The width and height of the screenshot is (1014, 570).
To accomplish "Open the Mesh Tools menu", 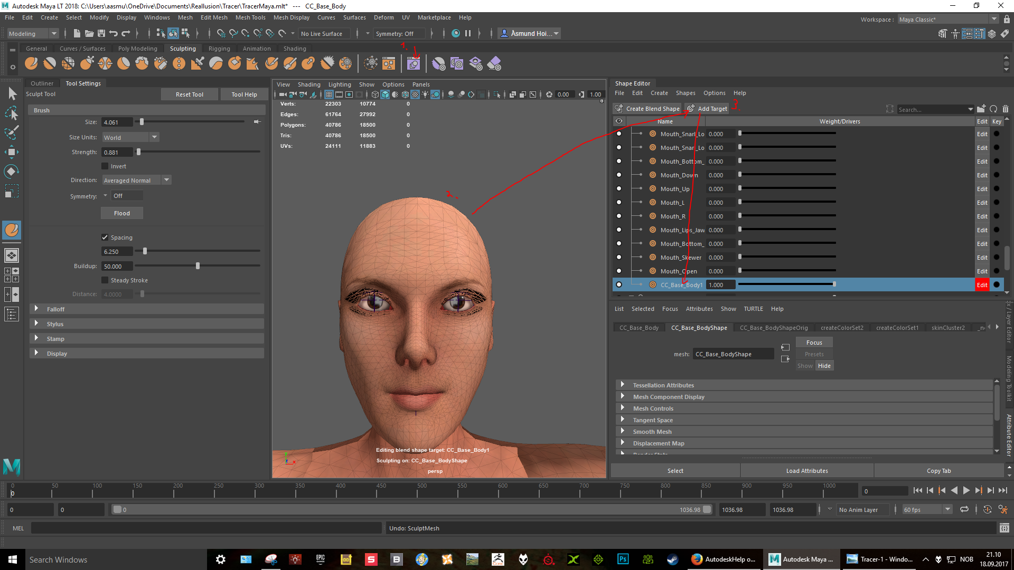I will point(250,17).
